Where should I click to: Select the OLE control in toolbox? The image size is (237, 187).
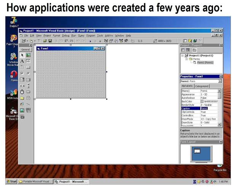22,117
